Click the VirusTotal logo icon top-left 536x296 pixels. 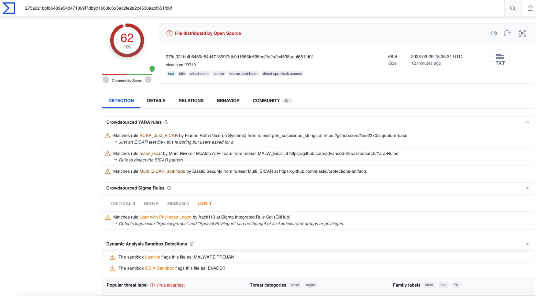(9, 8)
